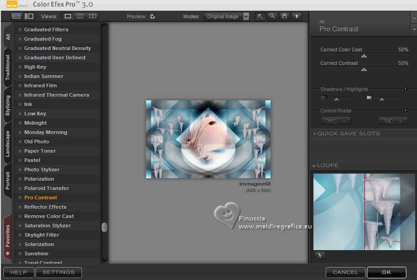
Task: Click the favorite star next to Ink
Action: pyautogui.click(x=20, y=104)
